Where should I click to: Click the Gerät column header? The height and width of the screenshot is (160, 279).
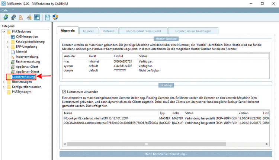pos(100,56)
